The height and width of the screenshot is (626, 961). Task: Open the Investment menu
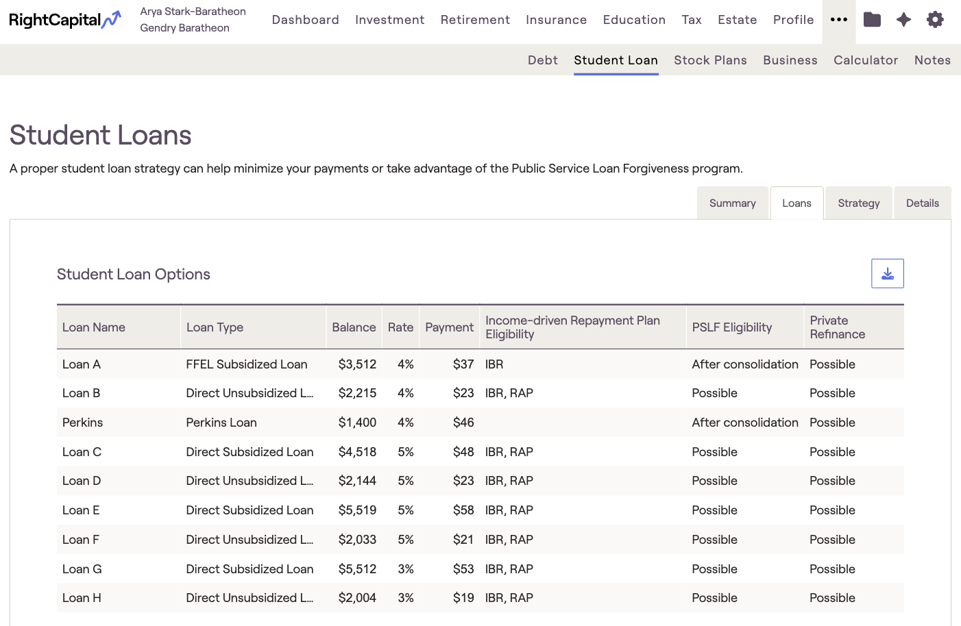[x=390, y=20]
